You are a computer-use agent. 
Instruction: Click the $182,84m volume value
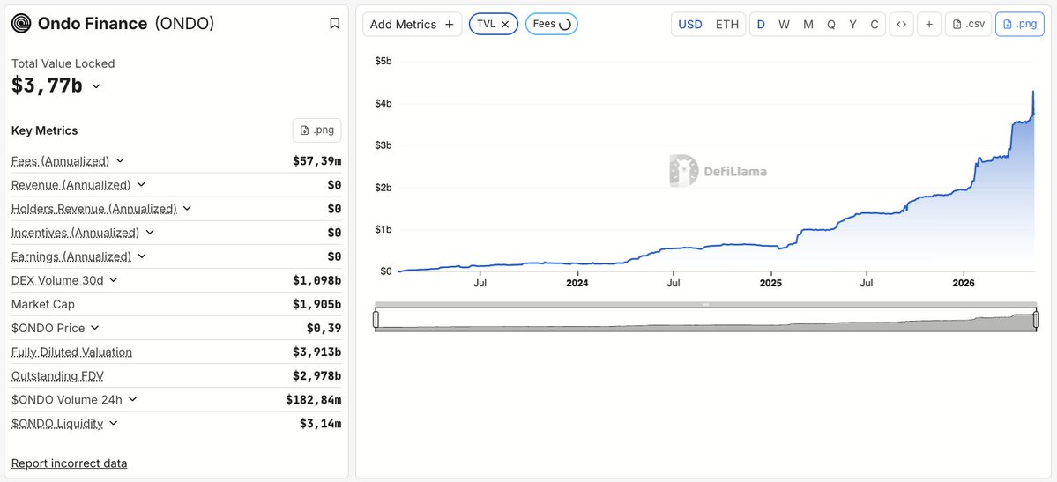click(314, 400)
